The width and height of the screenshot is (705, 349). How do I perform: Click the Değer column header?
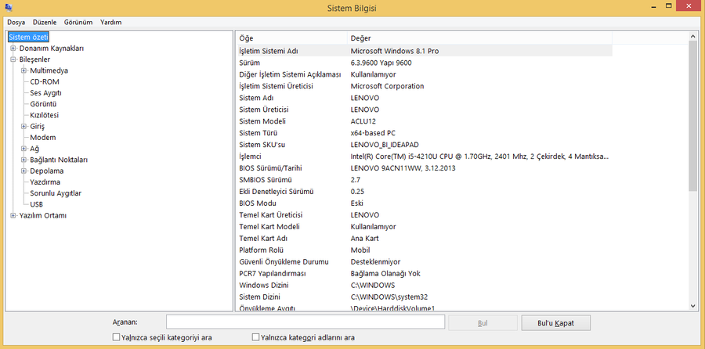click(479, 38)
